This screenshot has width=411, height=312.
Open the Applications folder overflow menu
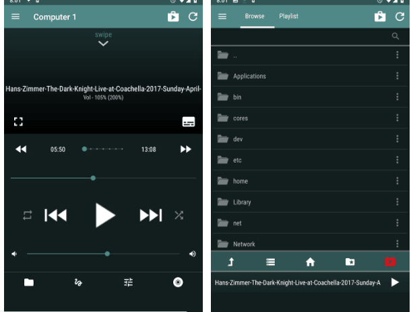[x=397, y=76]
